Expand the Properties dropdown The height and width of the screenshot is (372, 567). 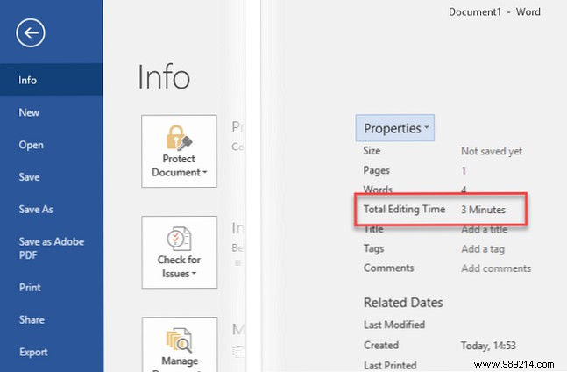pyautogui.click(x=395, y=128)
